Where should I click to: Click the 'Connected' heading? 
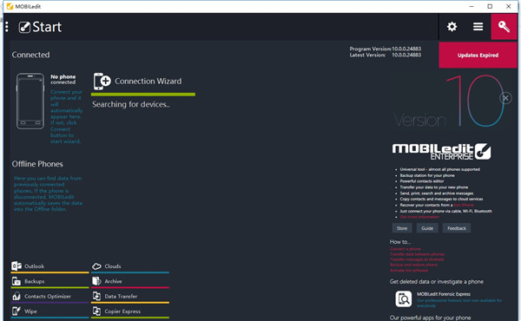(x=30, y=55)
